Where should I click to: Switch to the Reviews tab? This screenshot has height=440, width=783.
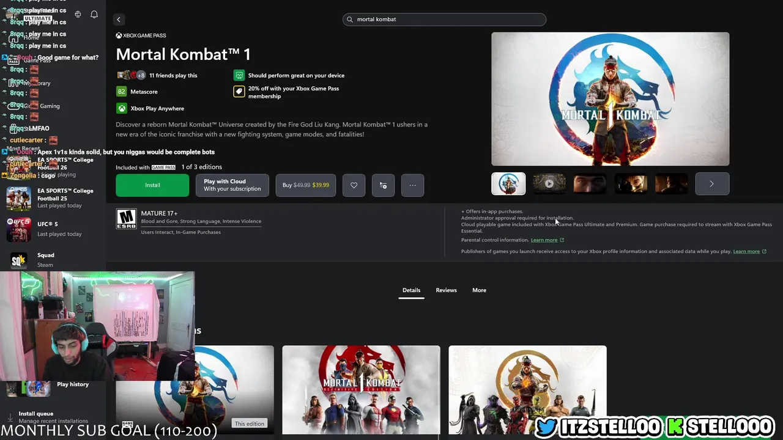(446, 290)
